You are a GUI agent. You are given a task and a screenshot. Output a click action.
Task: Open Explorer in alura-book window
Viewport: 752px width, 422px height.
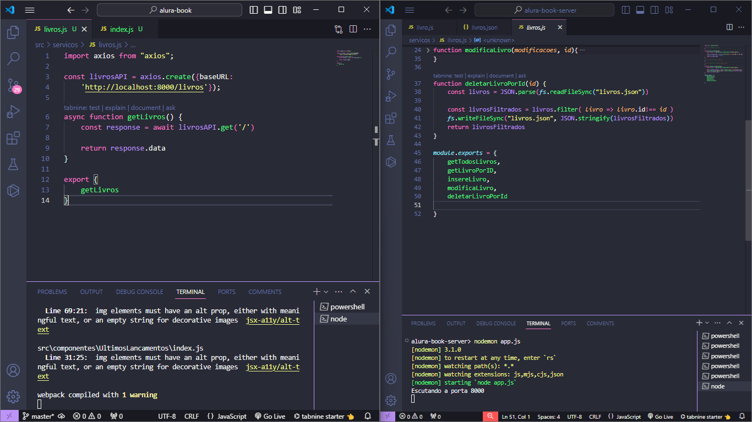13,32
